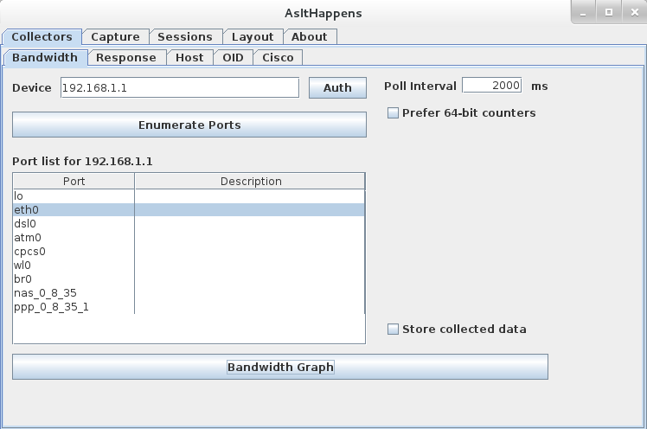
Task: Open the Cisco collector tab
Action: [x=278, y=57]
